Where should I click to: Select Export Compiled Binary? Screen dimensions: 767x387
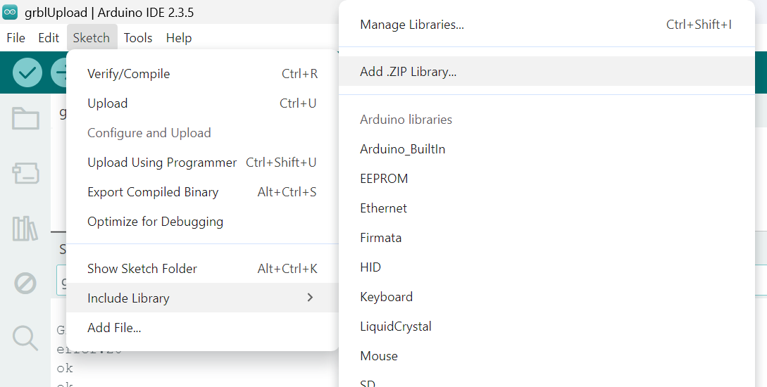click(153, 192)
